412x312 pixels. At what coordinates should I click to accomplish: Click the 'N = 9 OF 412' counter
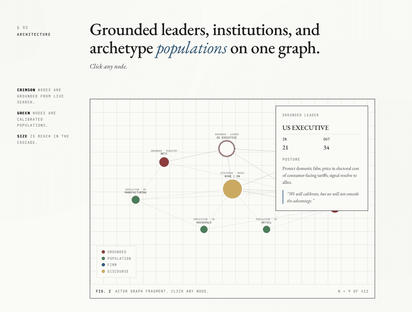(x=353, y=291)
